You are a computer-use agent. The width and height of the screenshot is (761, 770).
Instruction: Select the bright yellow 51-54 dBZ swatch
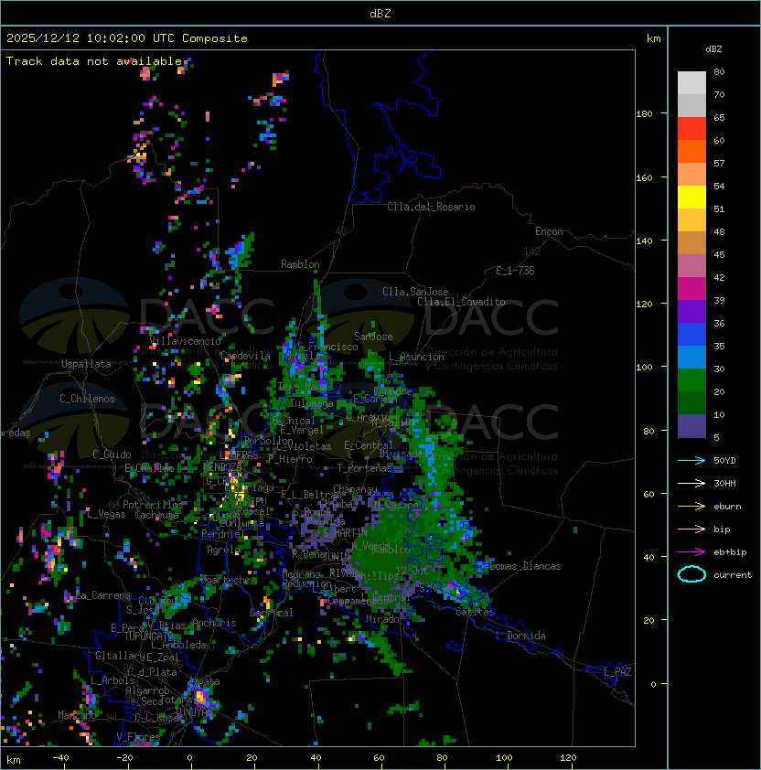coord(691,198)
